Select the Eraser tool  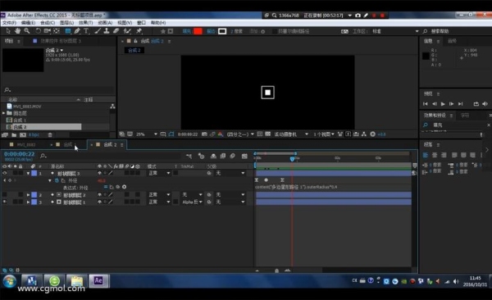coord(116,31)
